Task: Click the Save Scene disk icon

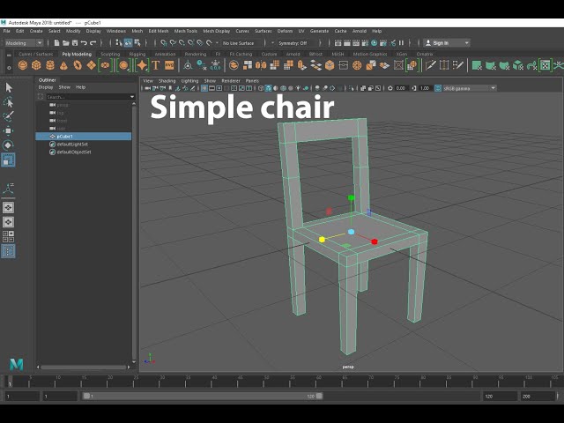Action: click(75, 43)
